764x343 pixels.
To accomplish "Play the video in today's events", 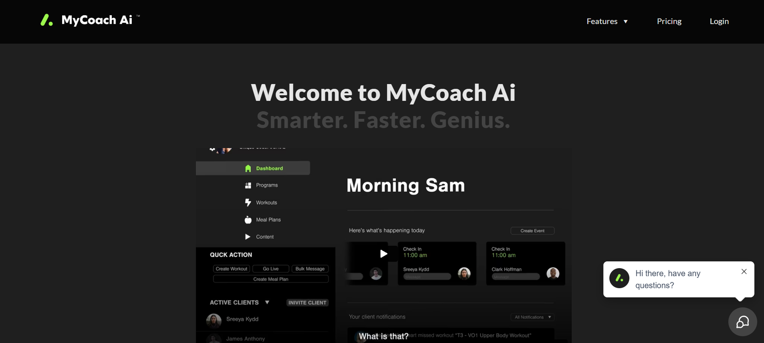I will tap(383, 254).
